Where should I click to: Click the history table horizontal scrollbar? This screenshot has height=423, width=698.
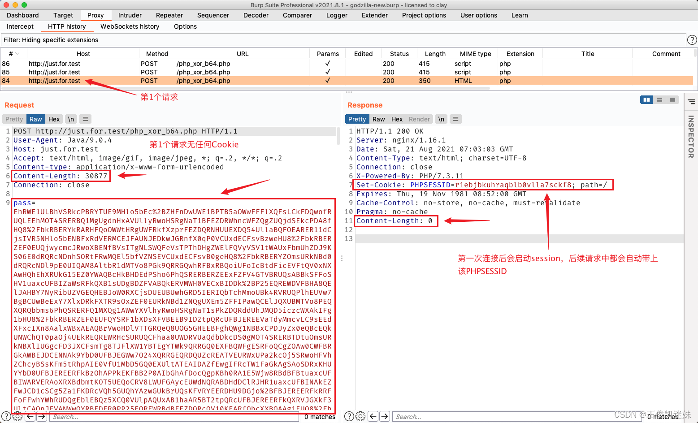(x=246, y=88)
